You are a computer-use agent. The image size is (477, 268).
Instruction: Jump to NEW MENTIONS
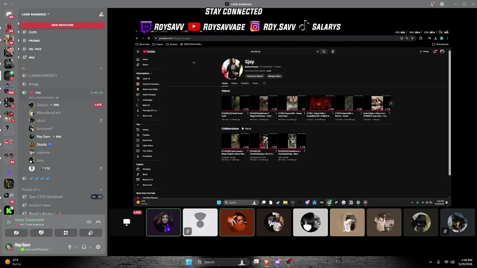tap(62, 25)
